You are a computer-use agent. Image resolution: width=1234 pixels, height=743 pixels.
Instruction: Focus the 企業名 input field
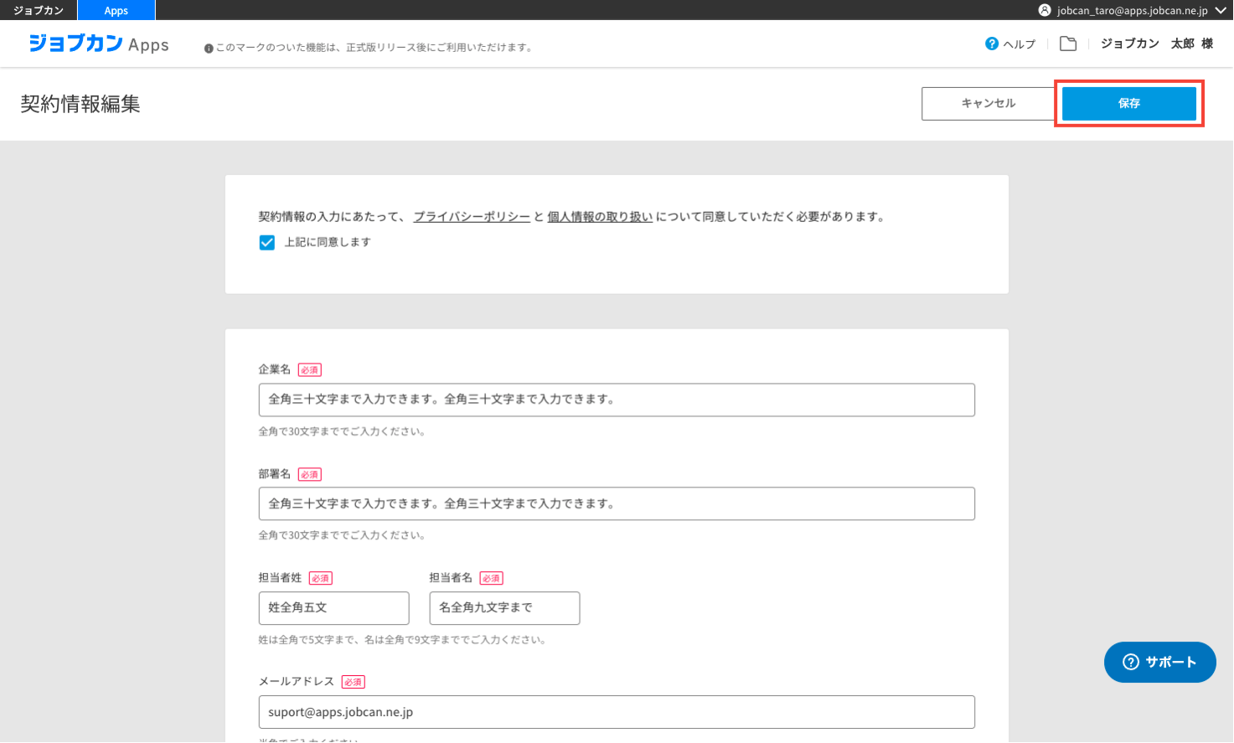[x=617, y=400]
